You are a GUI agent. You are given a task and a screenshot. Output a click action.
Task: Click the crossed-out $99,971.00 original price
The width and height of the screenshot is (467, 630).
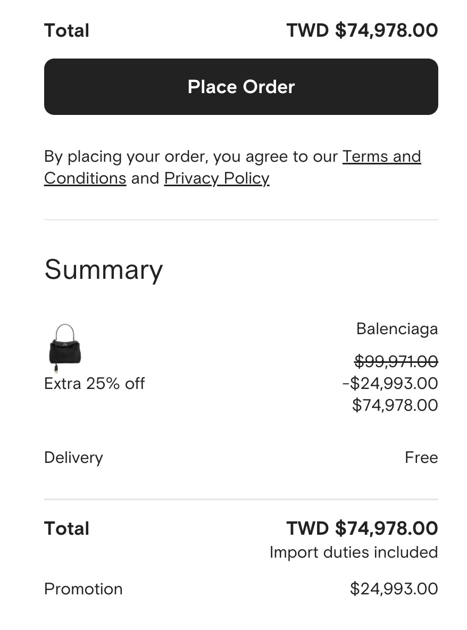pos(396,362)
